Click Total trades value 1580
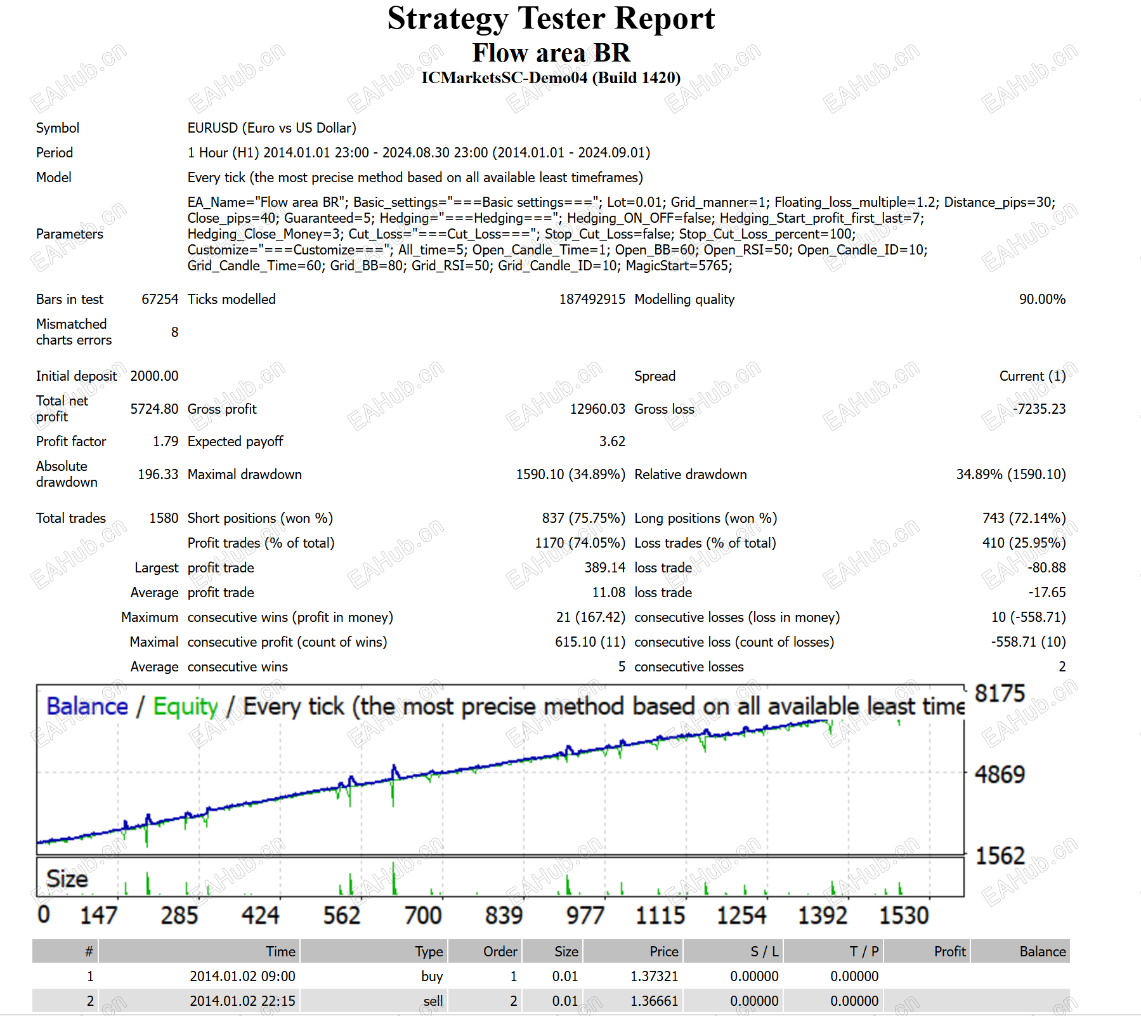1141x1016 pixels. point(164,518)
